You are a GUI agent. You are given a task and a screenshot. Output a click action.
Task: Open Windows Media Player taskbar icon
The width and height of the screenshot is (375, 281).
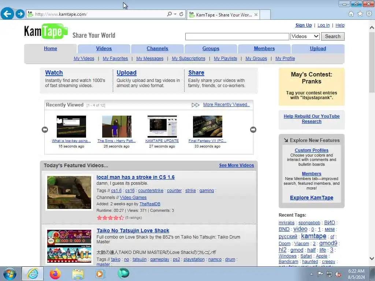(100, 274)
